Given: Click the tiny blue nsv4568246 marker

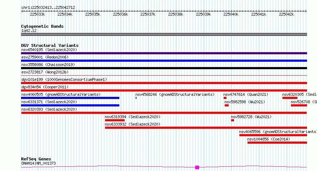Looking at the screenshot, I should click(x=136, y=98).
